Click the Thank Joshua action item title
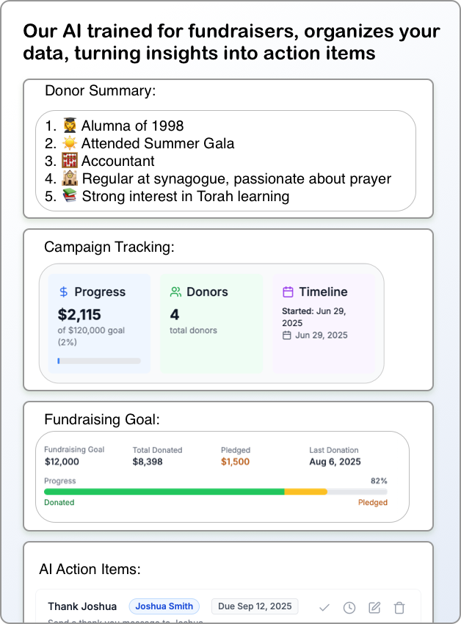 coord(82,606)
